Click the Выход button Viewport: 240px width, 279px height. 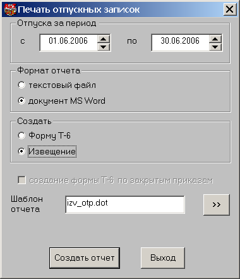(163, 258)
